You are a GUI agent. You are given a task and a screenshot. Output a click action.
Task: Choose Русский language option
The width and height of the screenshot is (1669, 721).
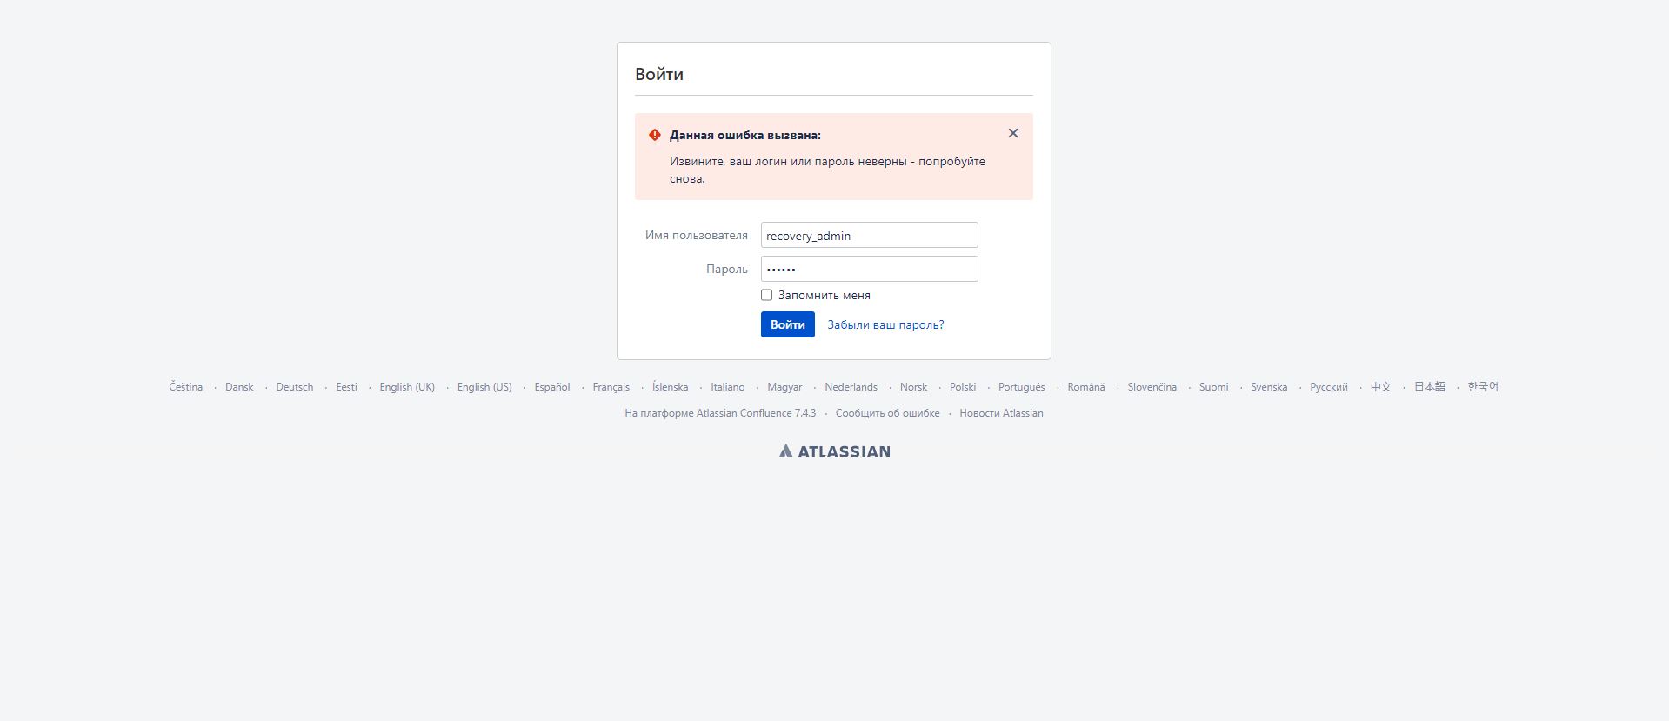pyautogui.click(x=1329, y=387)
